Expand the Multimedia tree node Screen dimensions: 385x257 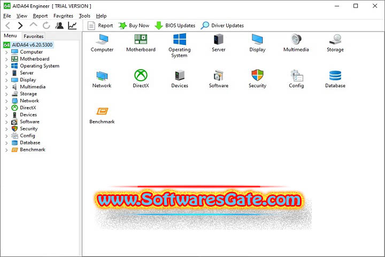click(x=6, y=87)
